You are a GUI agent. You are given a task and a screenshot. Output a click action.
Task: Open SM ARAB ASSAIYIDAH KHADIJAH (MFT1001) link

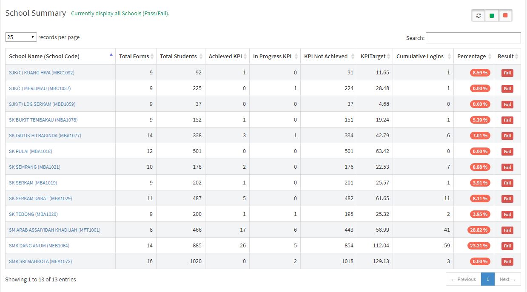coord(54,230)
